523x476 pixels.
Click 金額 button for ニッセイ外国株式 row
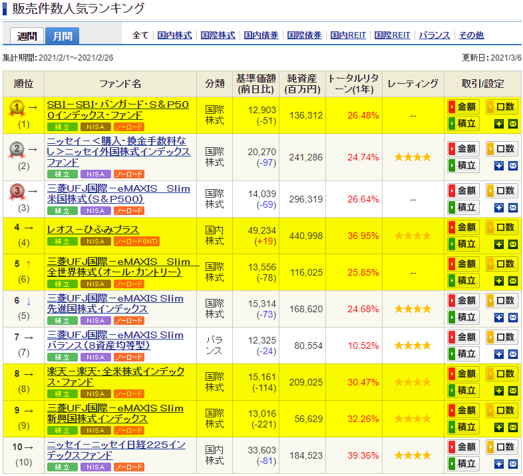[x=463, y=148]
